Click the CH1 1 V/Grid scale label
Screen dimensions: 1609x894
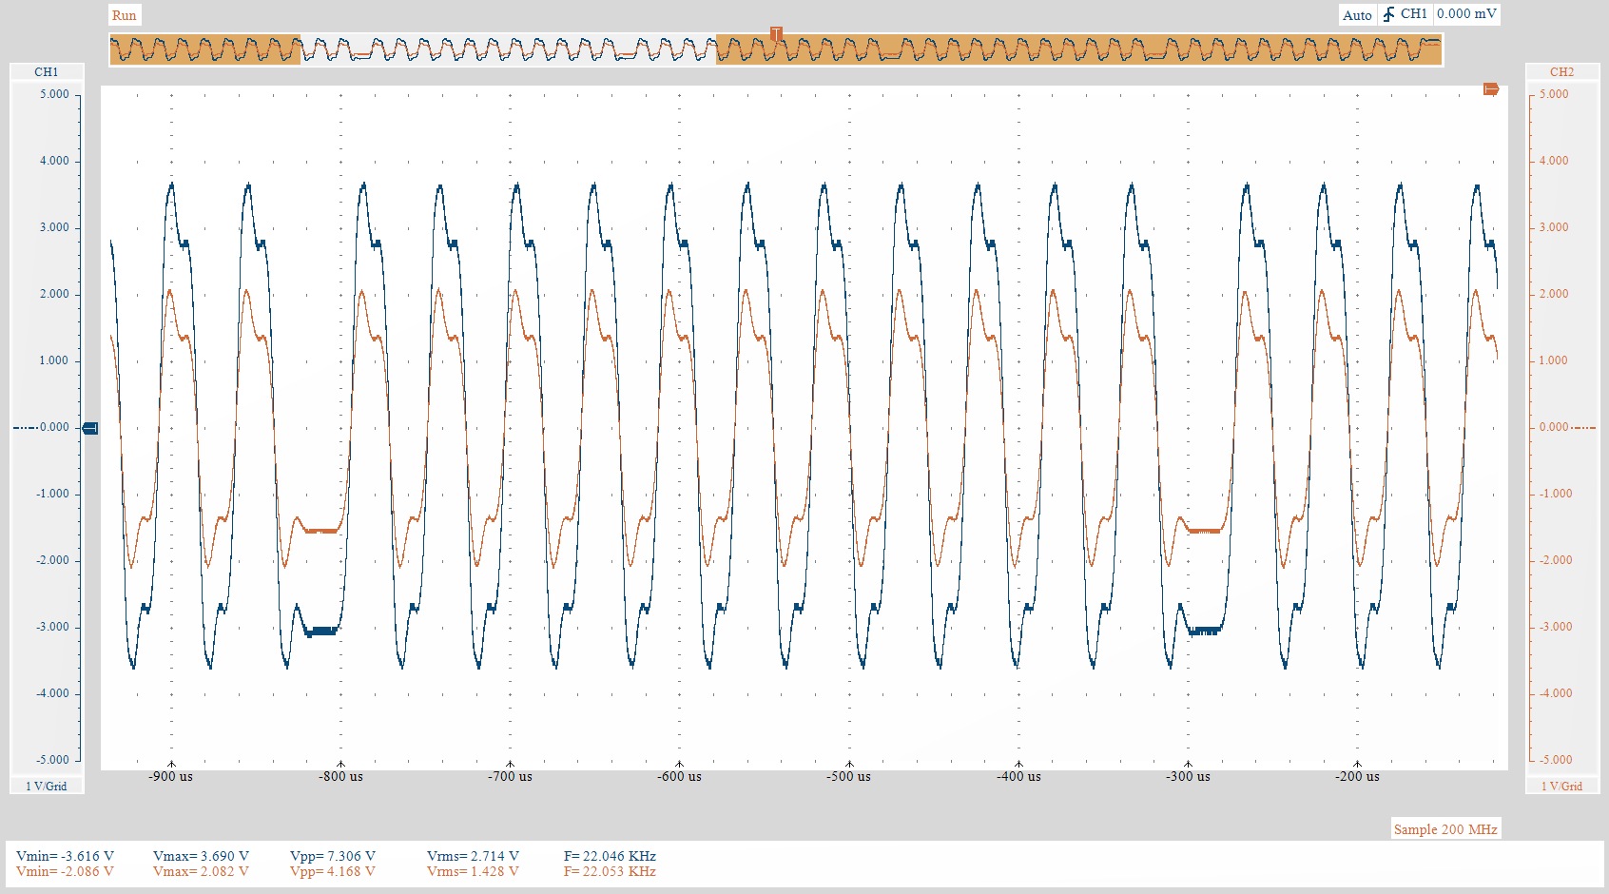tap(47, 786)
